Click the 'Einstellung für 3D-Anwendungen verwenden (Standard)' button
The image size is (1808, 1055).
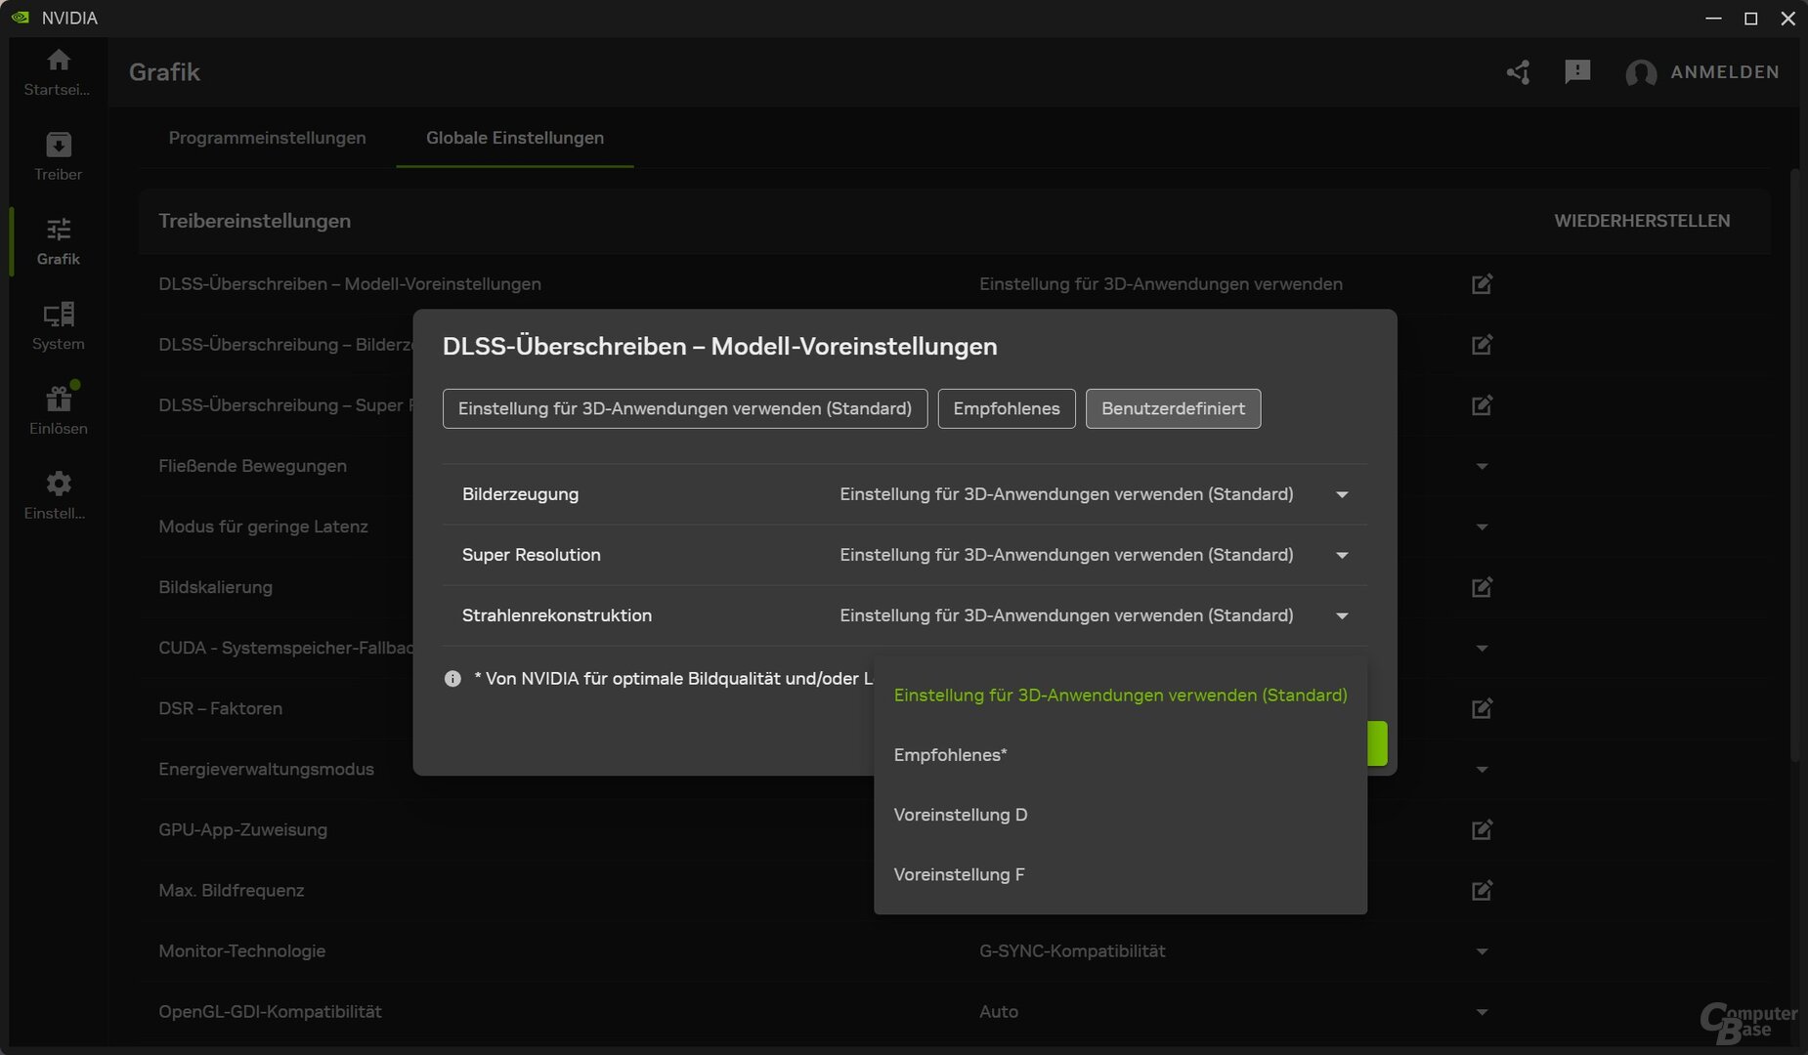pyautogui.click(x=685, y=408)
